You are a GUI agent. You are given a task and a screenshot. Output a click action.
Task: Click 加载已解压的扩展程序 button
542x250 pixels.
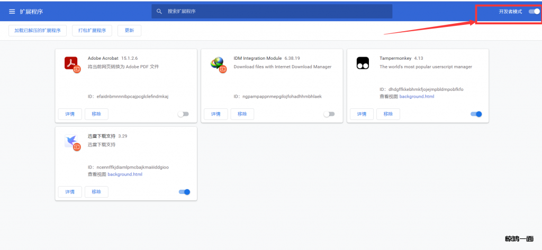[x=37, y=31]
